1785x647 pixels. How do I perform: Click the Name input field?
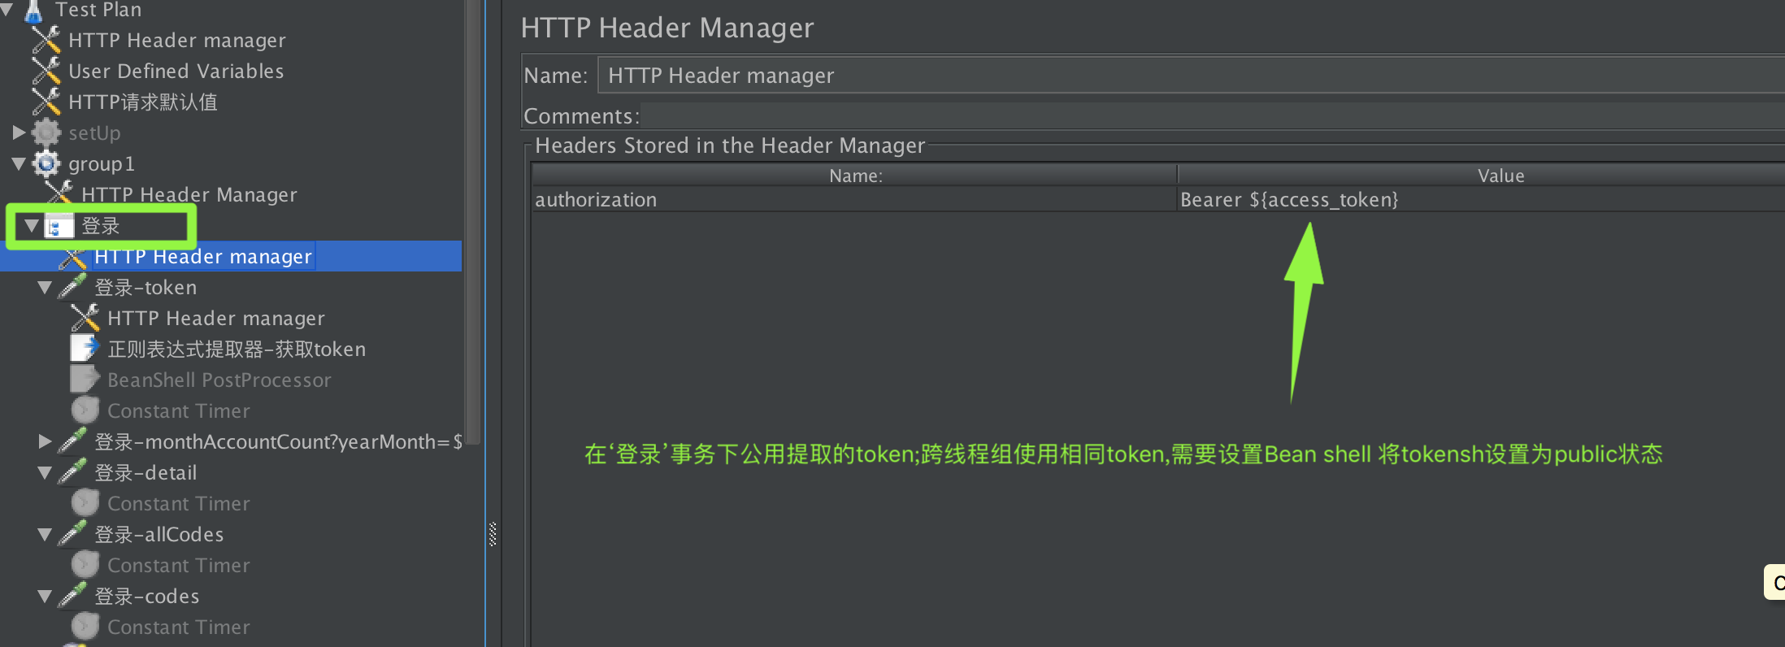(1191, 75)
